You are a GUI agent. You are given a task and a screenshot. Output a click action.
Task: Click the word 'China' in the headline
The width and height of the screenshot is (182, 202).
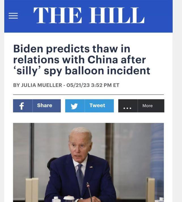(103, 60)
